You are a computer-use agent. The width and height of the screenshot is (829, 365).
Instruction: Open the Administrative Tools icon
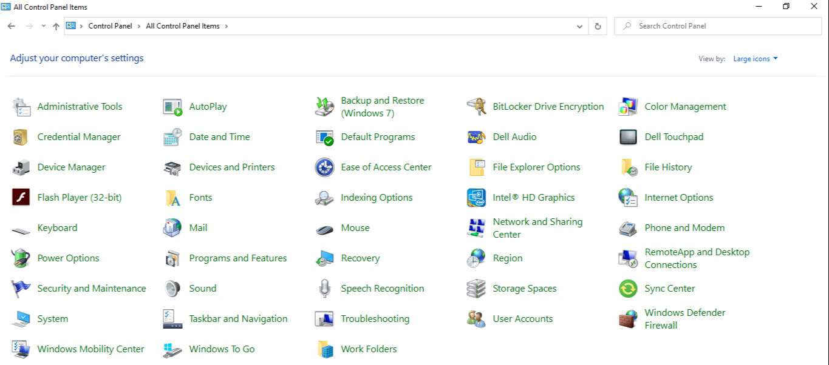pyautogui.click(x=21, y=107)
